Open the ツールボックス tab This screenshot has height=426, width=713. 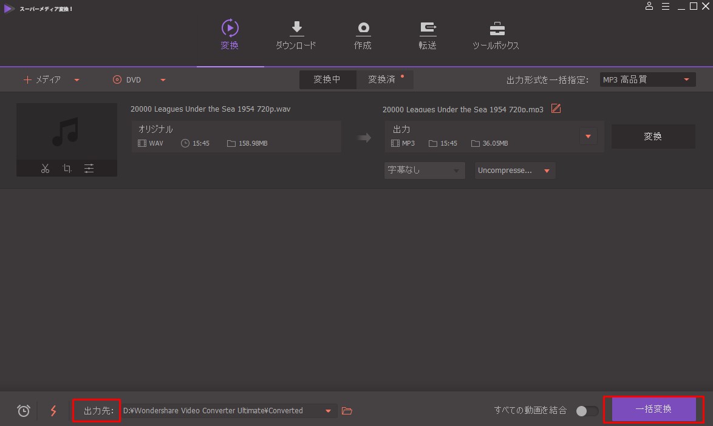tap(496, 36)
